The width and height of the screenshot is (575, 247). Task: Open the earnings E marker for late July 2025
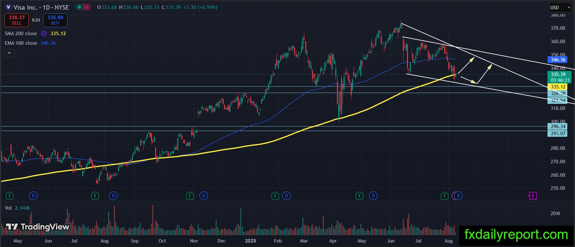click(x=444, y=196)
